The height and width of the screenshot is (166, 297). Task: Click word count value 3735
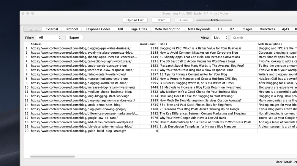154,105
